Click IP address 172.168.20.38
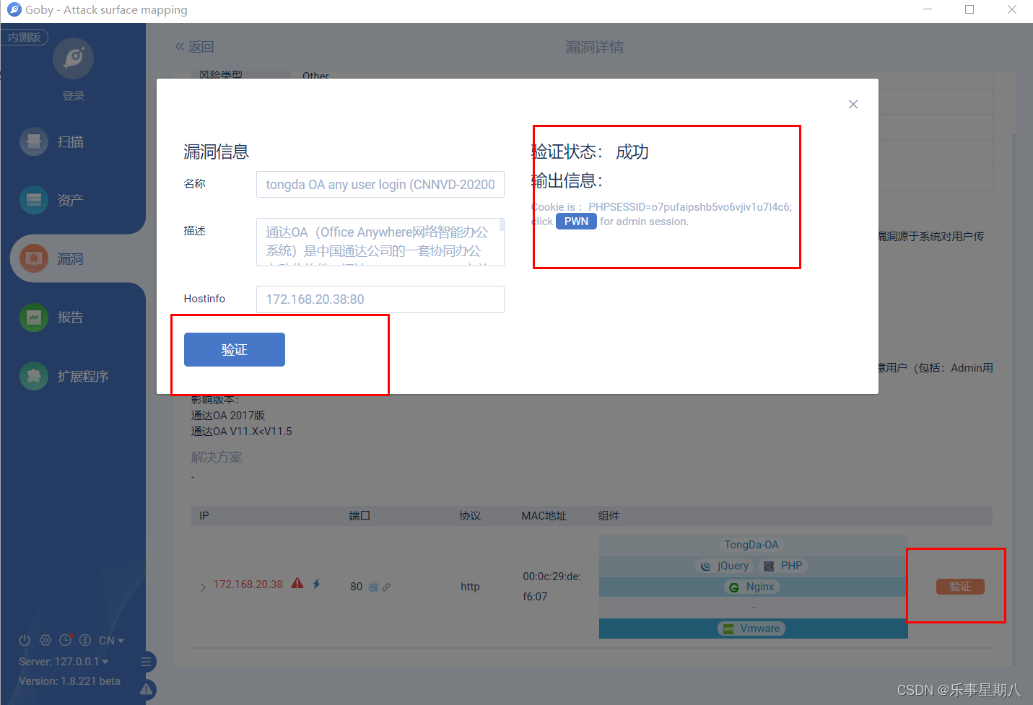Viewport: 1033px width, 705px height. click(x=248, y=584)
